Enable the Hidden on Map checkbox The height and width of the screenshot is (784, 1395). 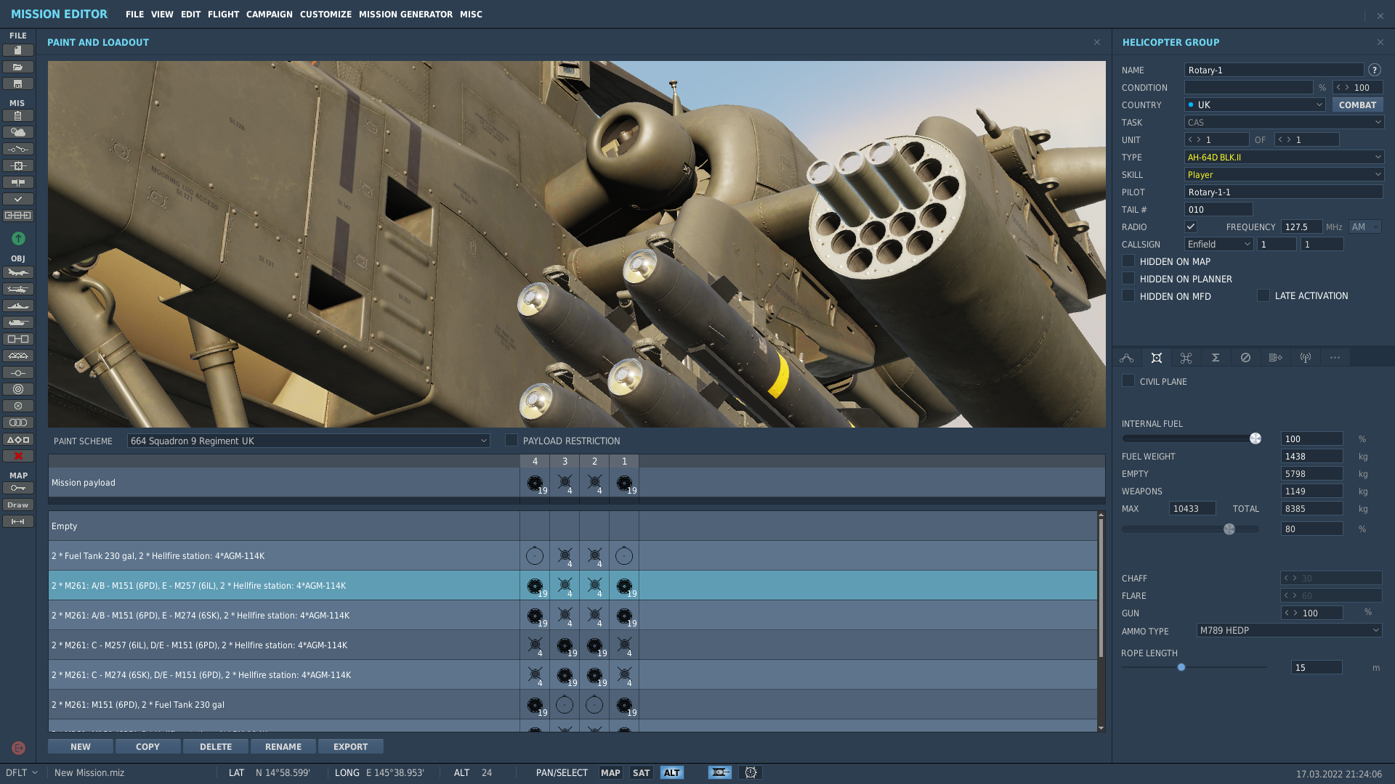point(1128,261)
